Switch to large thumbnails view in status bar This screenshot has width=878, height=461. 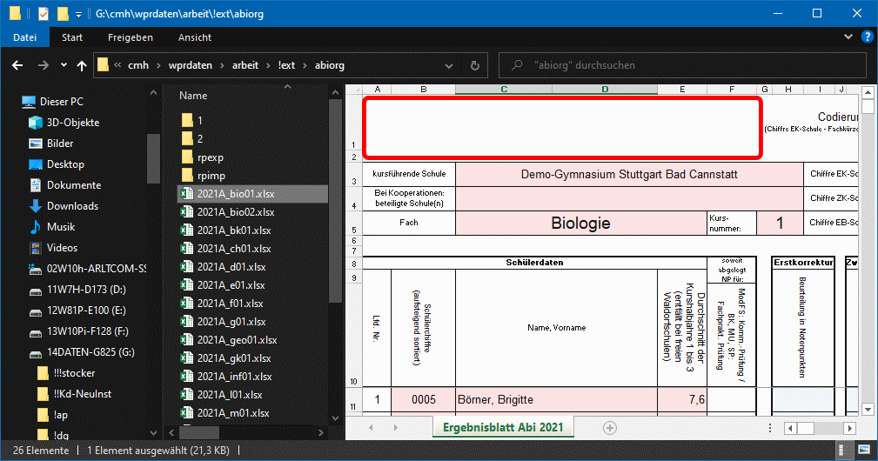pos(863,451)
